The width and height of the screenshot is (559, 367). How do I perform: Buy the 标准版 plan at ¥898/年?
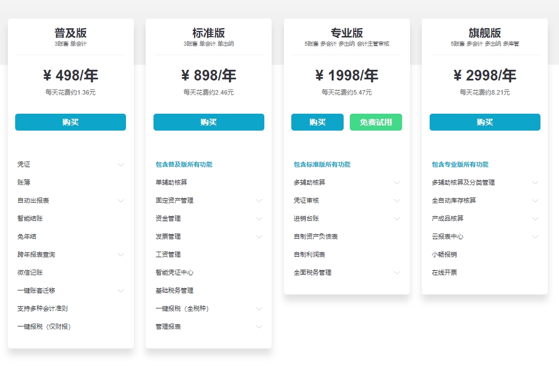209,122
